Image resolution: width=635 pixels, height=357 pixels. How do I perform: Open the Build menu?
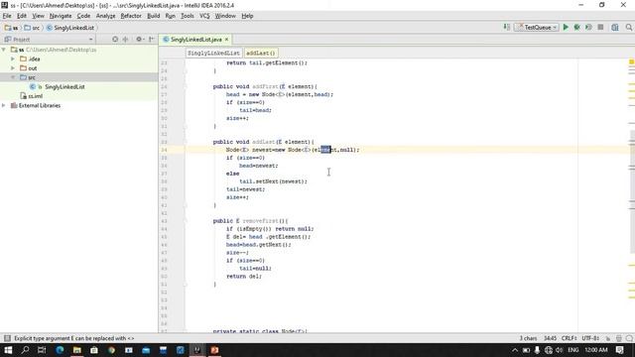(x=153, y=16)
